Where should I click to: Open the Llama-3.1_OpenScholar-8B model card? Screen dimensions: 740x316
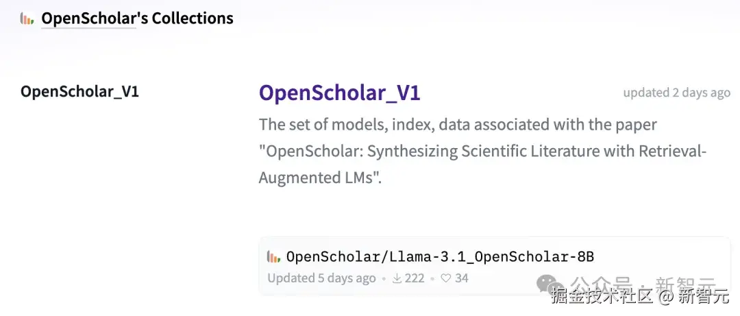(x=439, y=257)
